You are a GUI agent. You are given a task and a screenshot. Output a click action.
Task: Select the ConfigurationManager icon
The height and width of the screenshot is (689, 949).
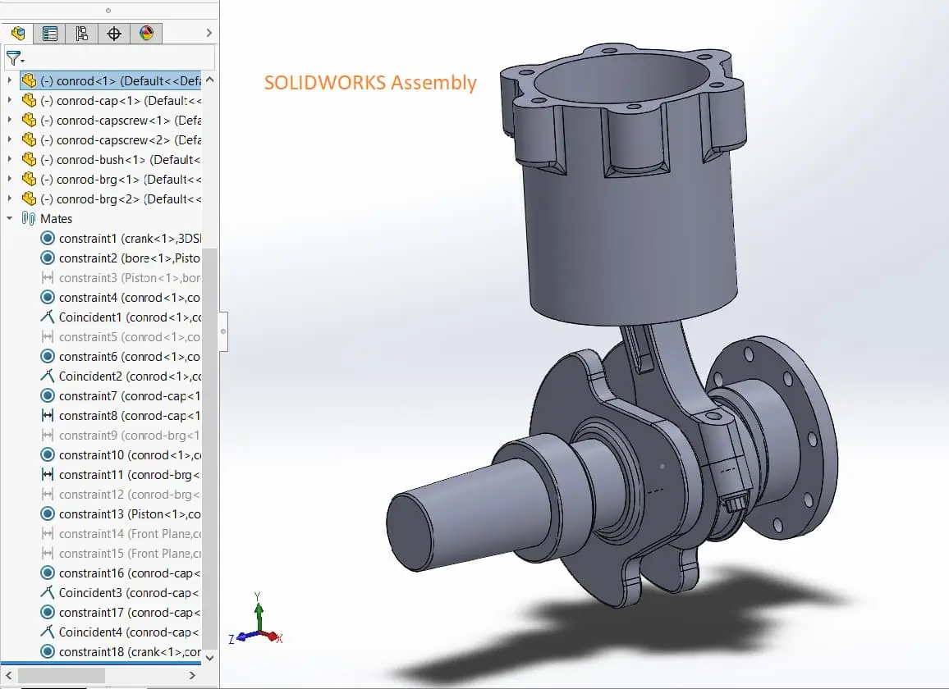81,33
